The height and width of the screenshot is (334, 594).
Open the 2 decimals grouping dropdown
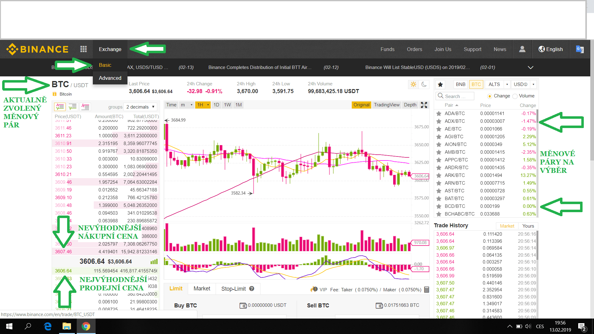click(x=140, y=107)
